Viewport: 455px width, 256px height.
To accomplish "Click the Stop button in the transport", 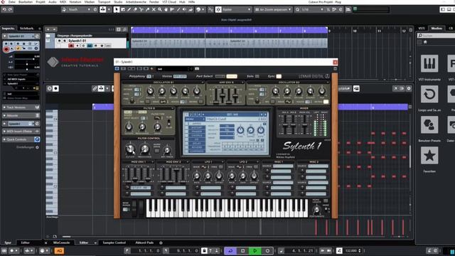I will (x=242, y=251).
